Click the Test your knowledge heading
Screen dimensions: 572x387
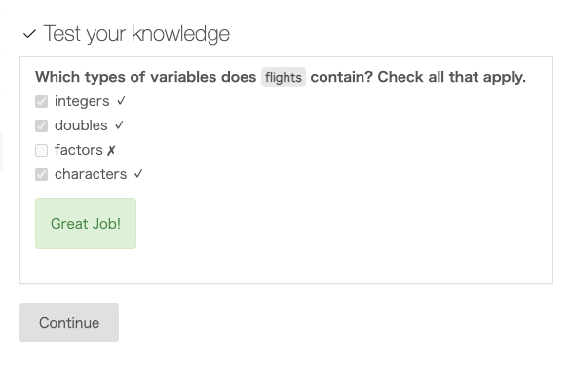point(136,34)
